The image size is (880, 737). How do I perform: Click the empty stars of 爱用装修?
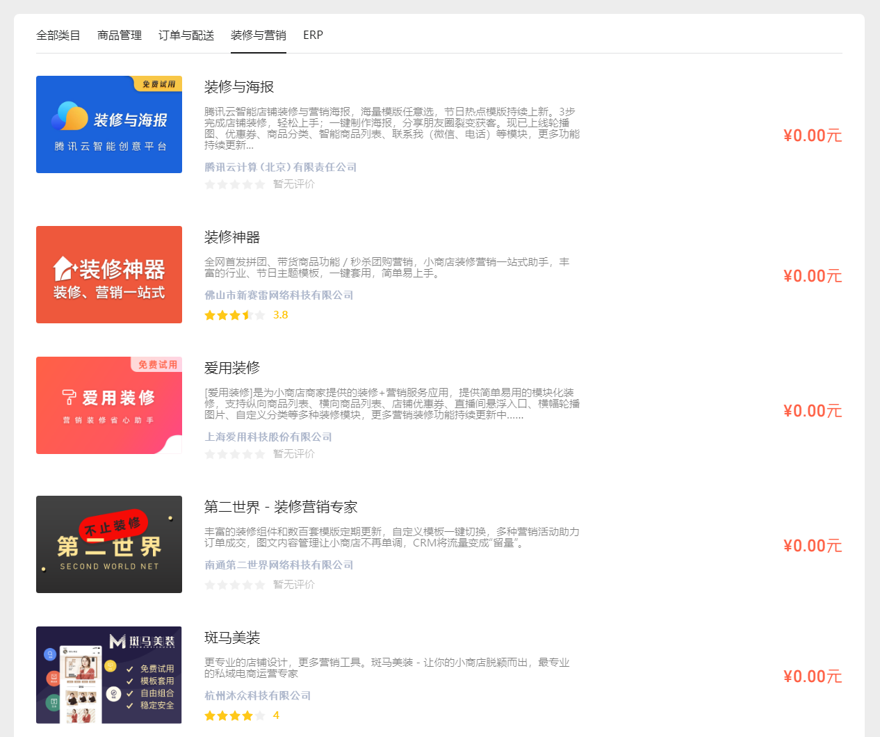[235, 454]
